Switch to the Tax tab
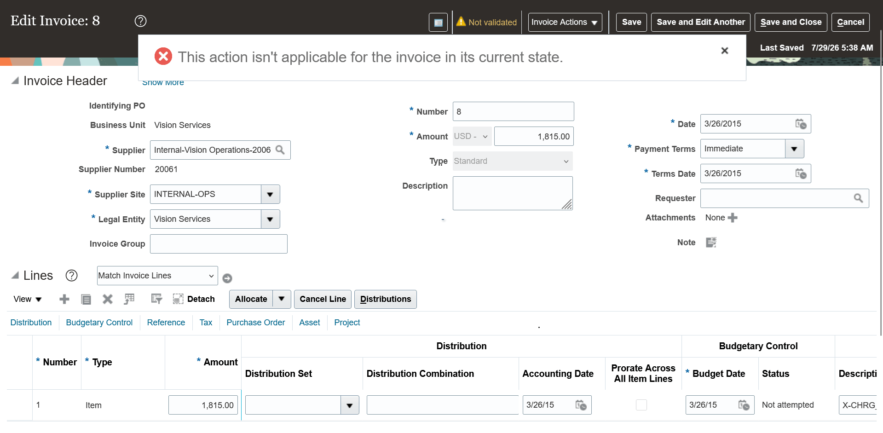 pyautogui.click(x=206, y=323)
